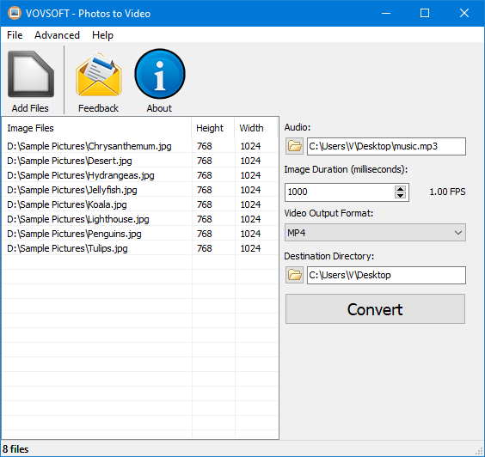Open the Feedback envelope icon
The width and height of the screenshot is (485, 457).
(x=99, y=75)
